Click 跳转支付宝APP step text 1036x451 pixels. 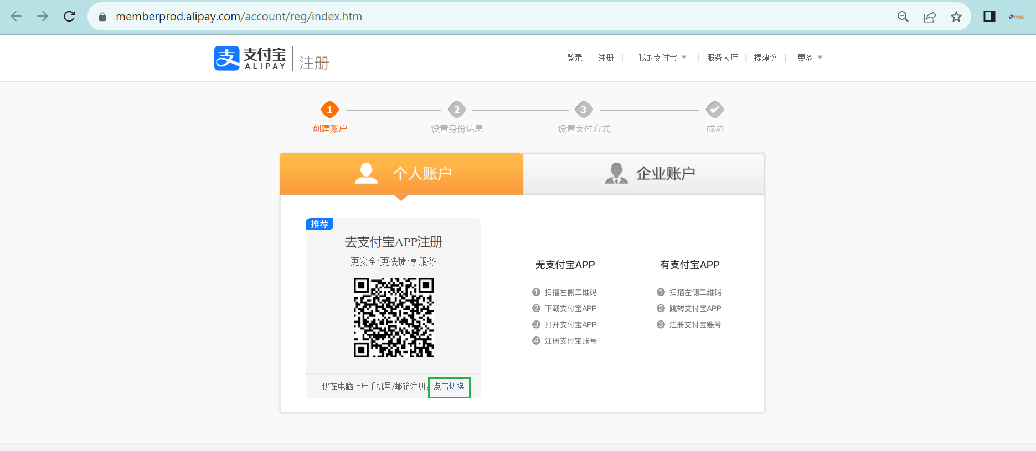(x=695, y=308)
